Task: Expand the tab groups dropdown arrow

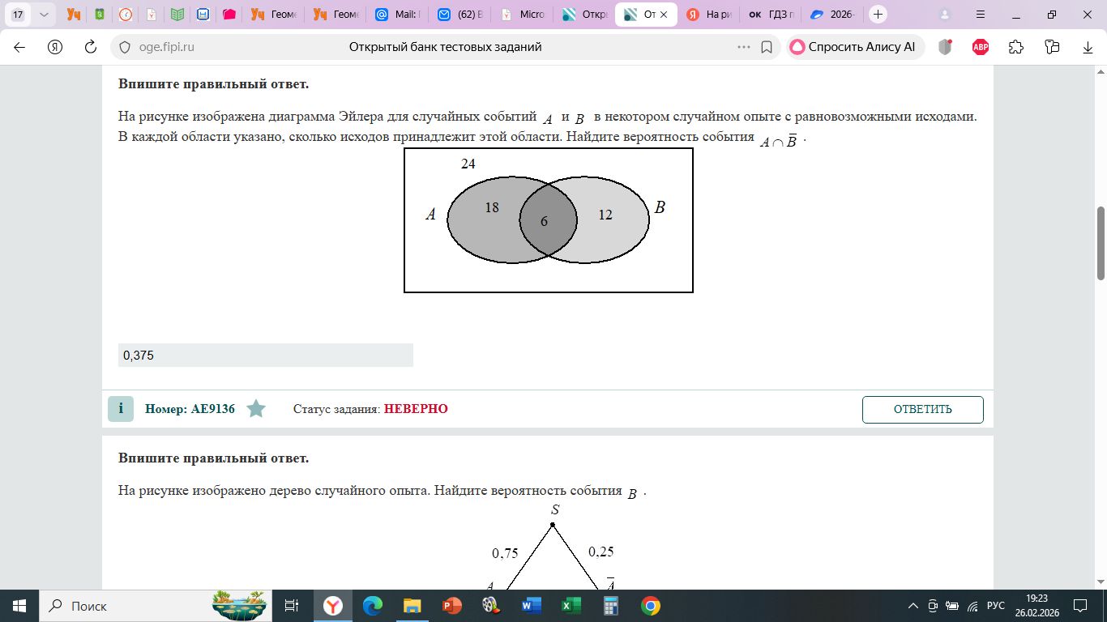Action: coord(43,15)
